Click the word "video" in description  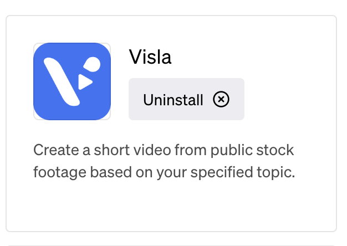pos(152,150)
